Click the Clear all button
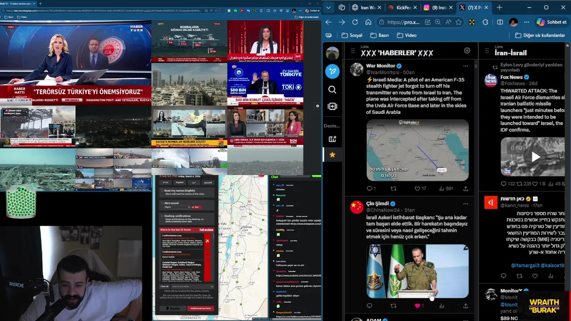 click(x=164, y=286)
